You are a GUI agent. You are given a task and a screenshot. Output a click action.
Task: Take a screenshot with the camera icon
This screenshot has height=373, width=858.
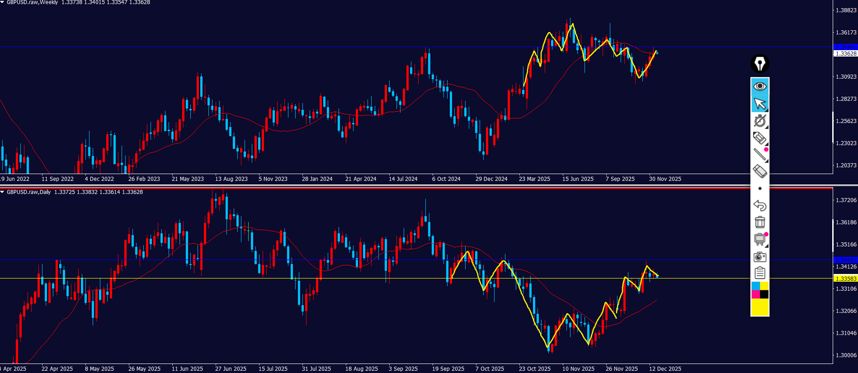coord(759,256)
